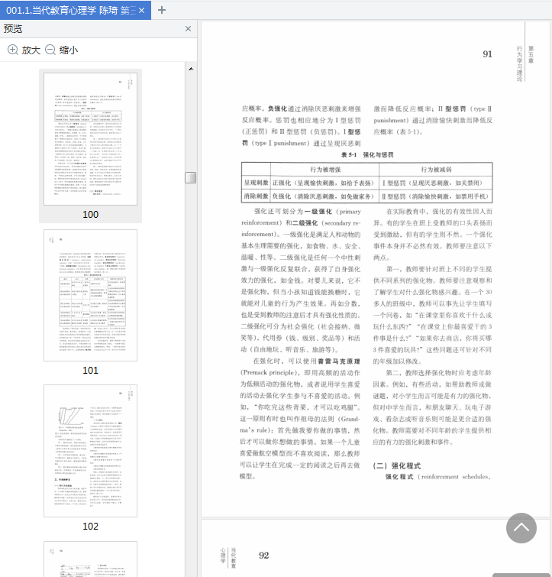The height and width of the screenshot is (577, 552).
Task: Select page 101 thumbnail
Action: click(90, 296)
